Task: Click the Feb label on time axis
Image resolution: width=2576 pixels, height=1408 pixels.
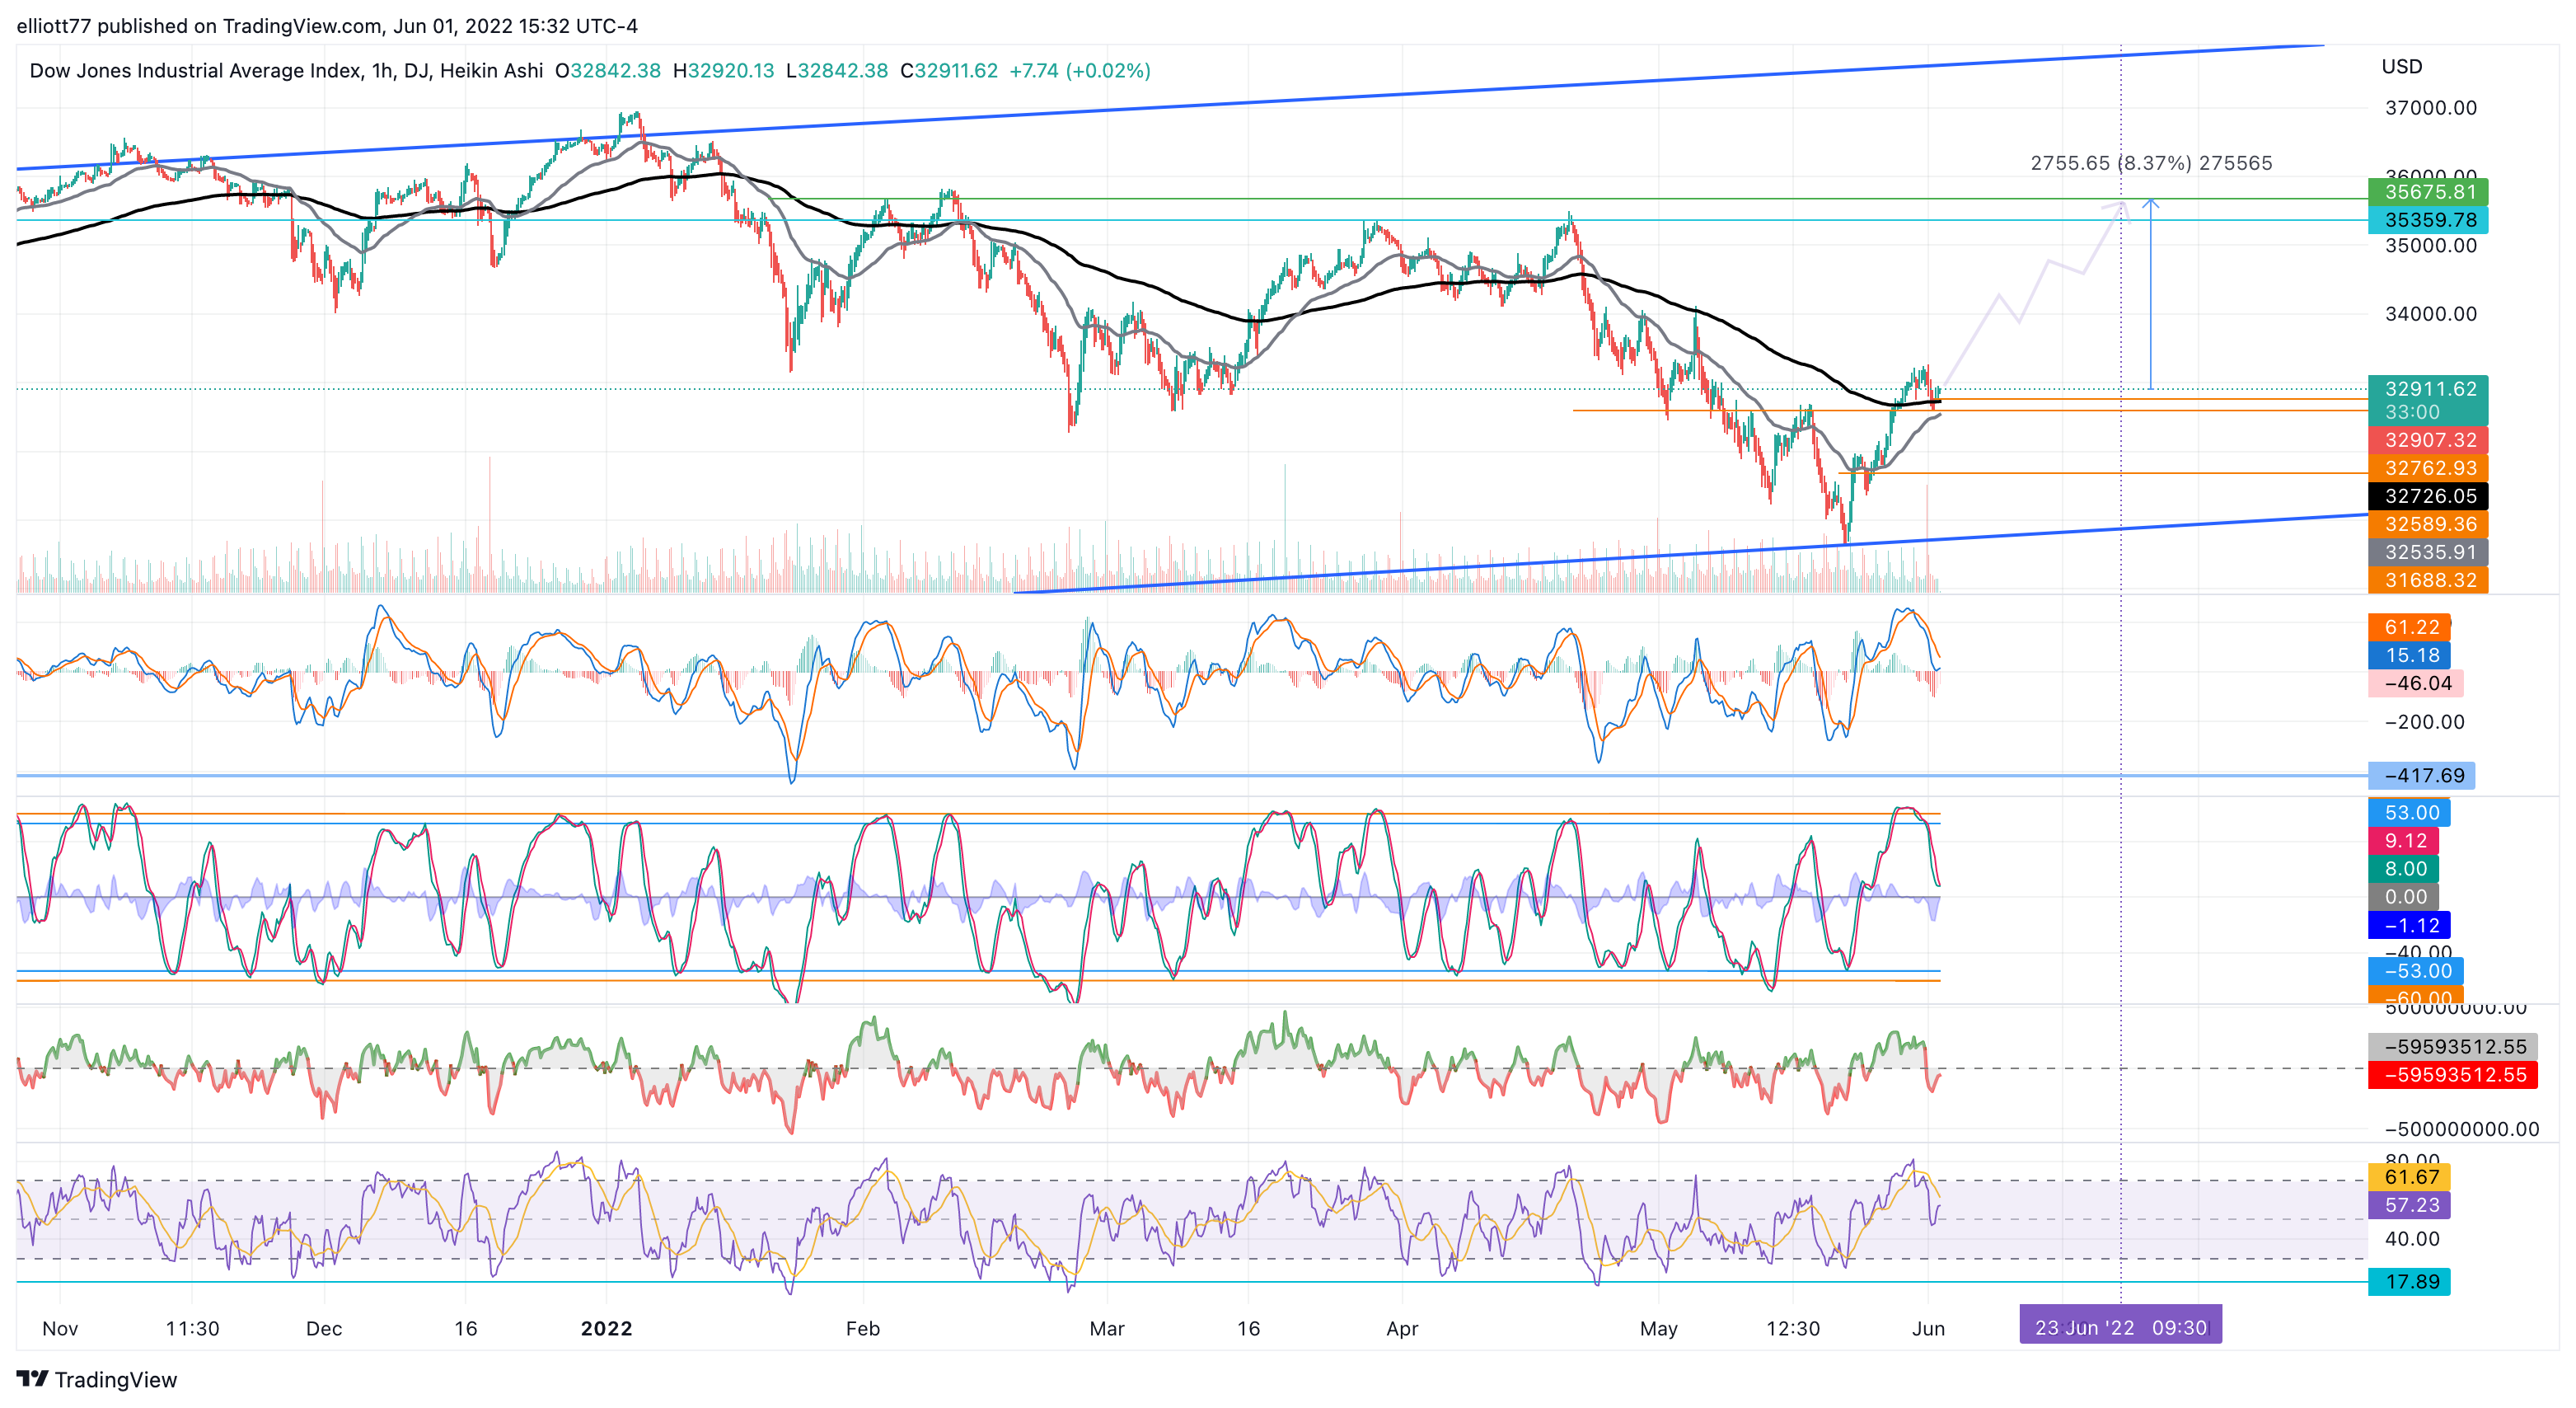Action: coord(863,1329)
